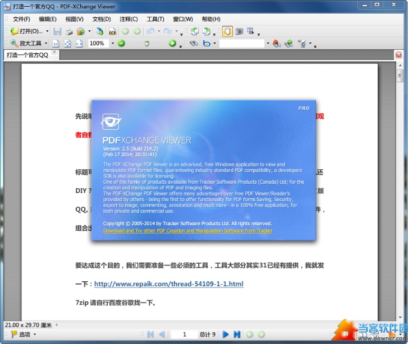The width and height of the screenshot is (408, 344).
Task: Select the Hand tool
Action: pos(227,31)
